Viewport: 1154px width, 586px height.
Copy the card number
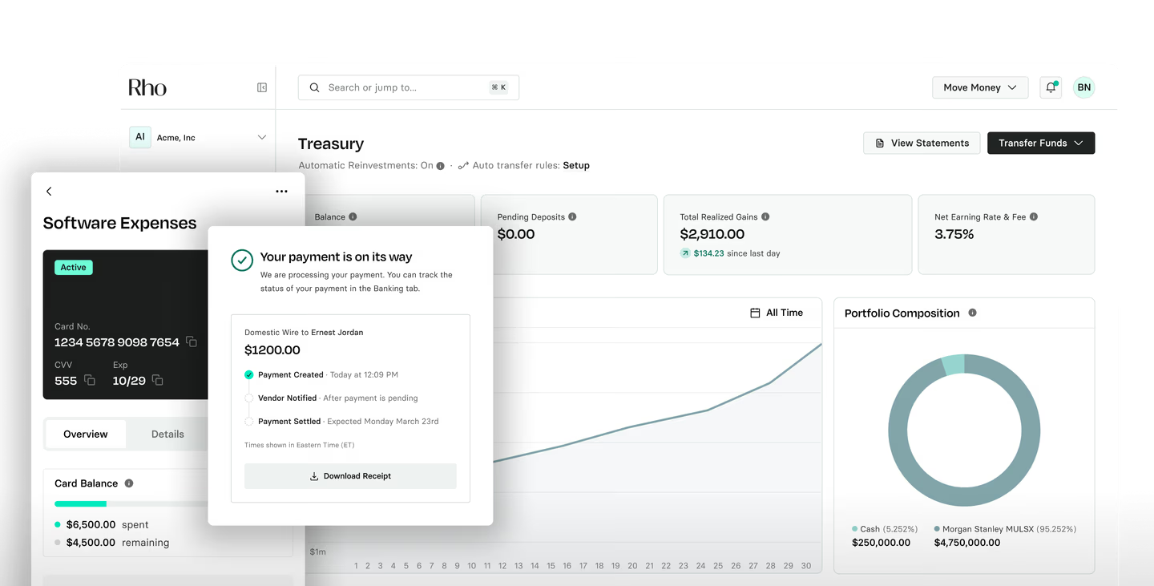192,341
